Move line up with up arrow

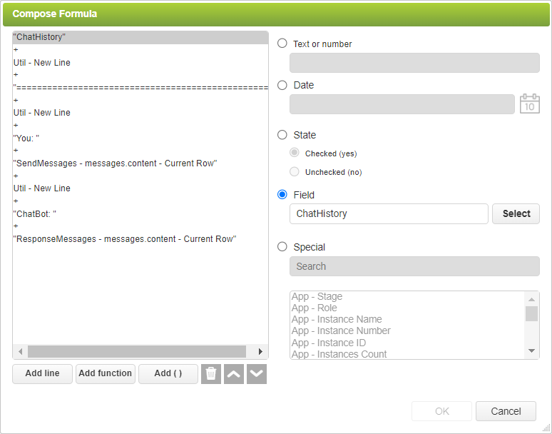pos(234,374)
